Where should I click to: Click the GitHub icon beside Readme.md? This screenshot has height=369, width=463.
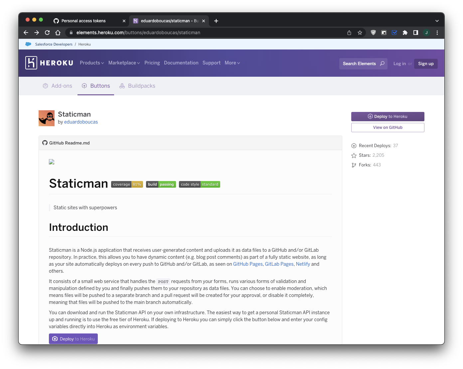45,143
